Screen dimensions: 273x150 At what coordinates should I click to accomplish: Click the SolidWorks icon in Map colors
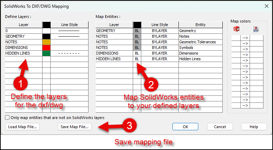[237, 29]
